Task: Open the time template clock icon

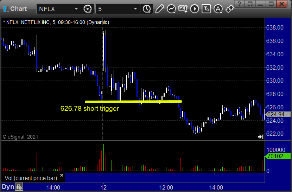Action: [147, 9]
